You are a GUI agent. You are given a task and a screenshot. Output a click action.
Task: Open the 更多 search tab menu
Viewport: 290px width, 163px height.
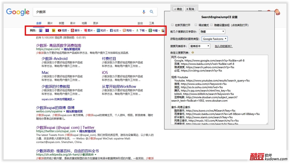(96, 23)
